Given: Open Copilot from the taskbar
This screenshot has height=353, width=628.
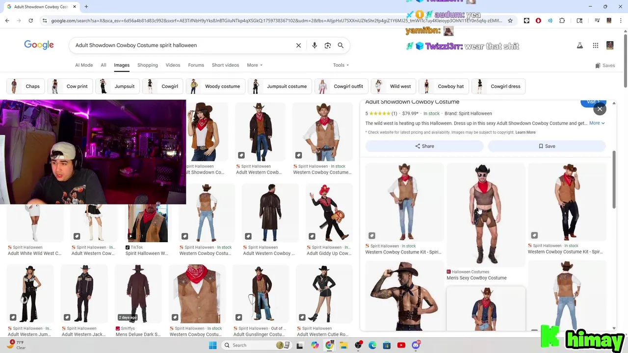Looking at the screenshot, I should (314, 345).
